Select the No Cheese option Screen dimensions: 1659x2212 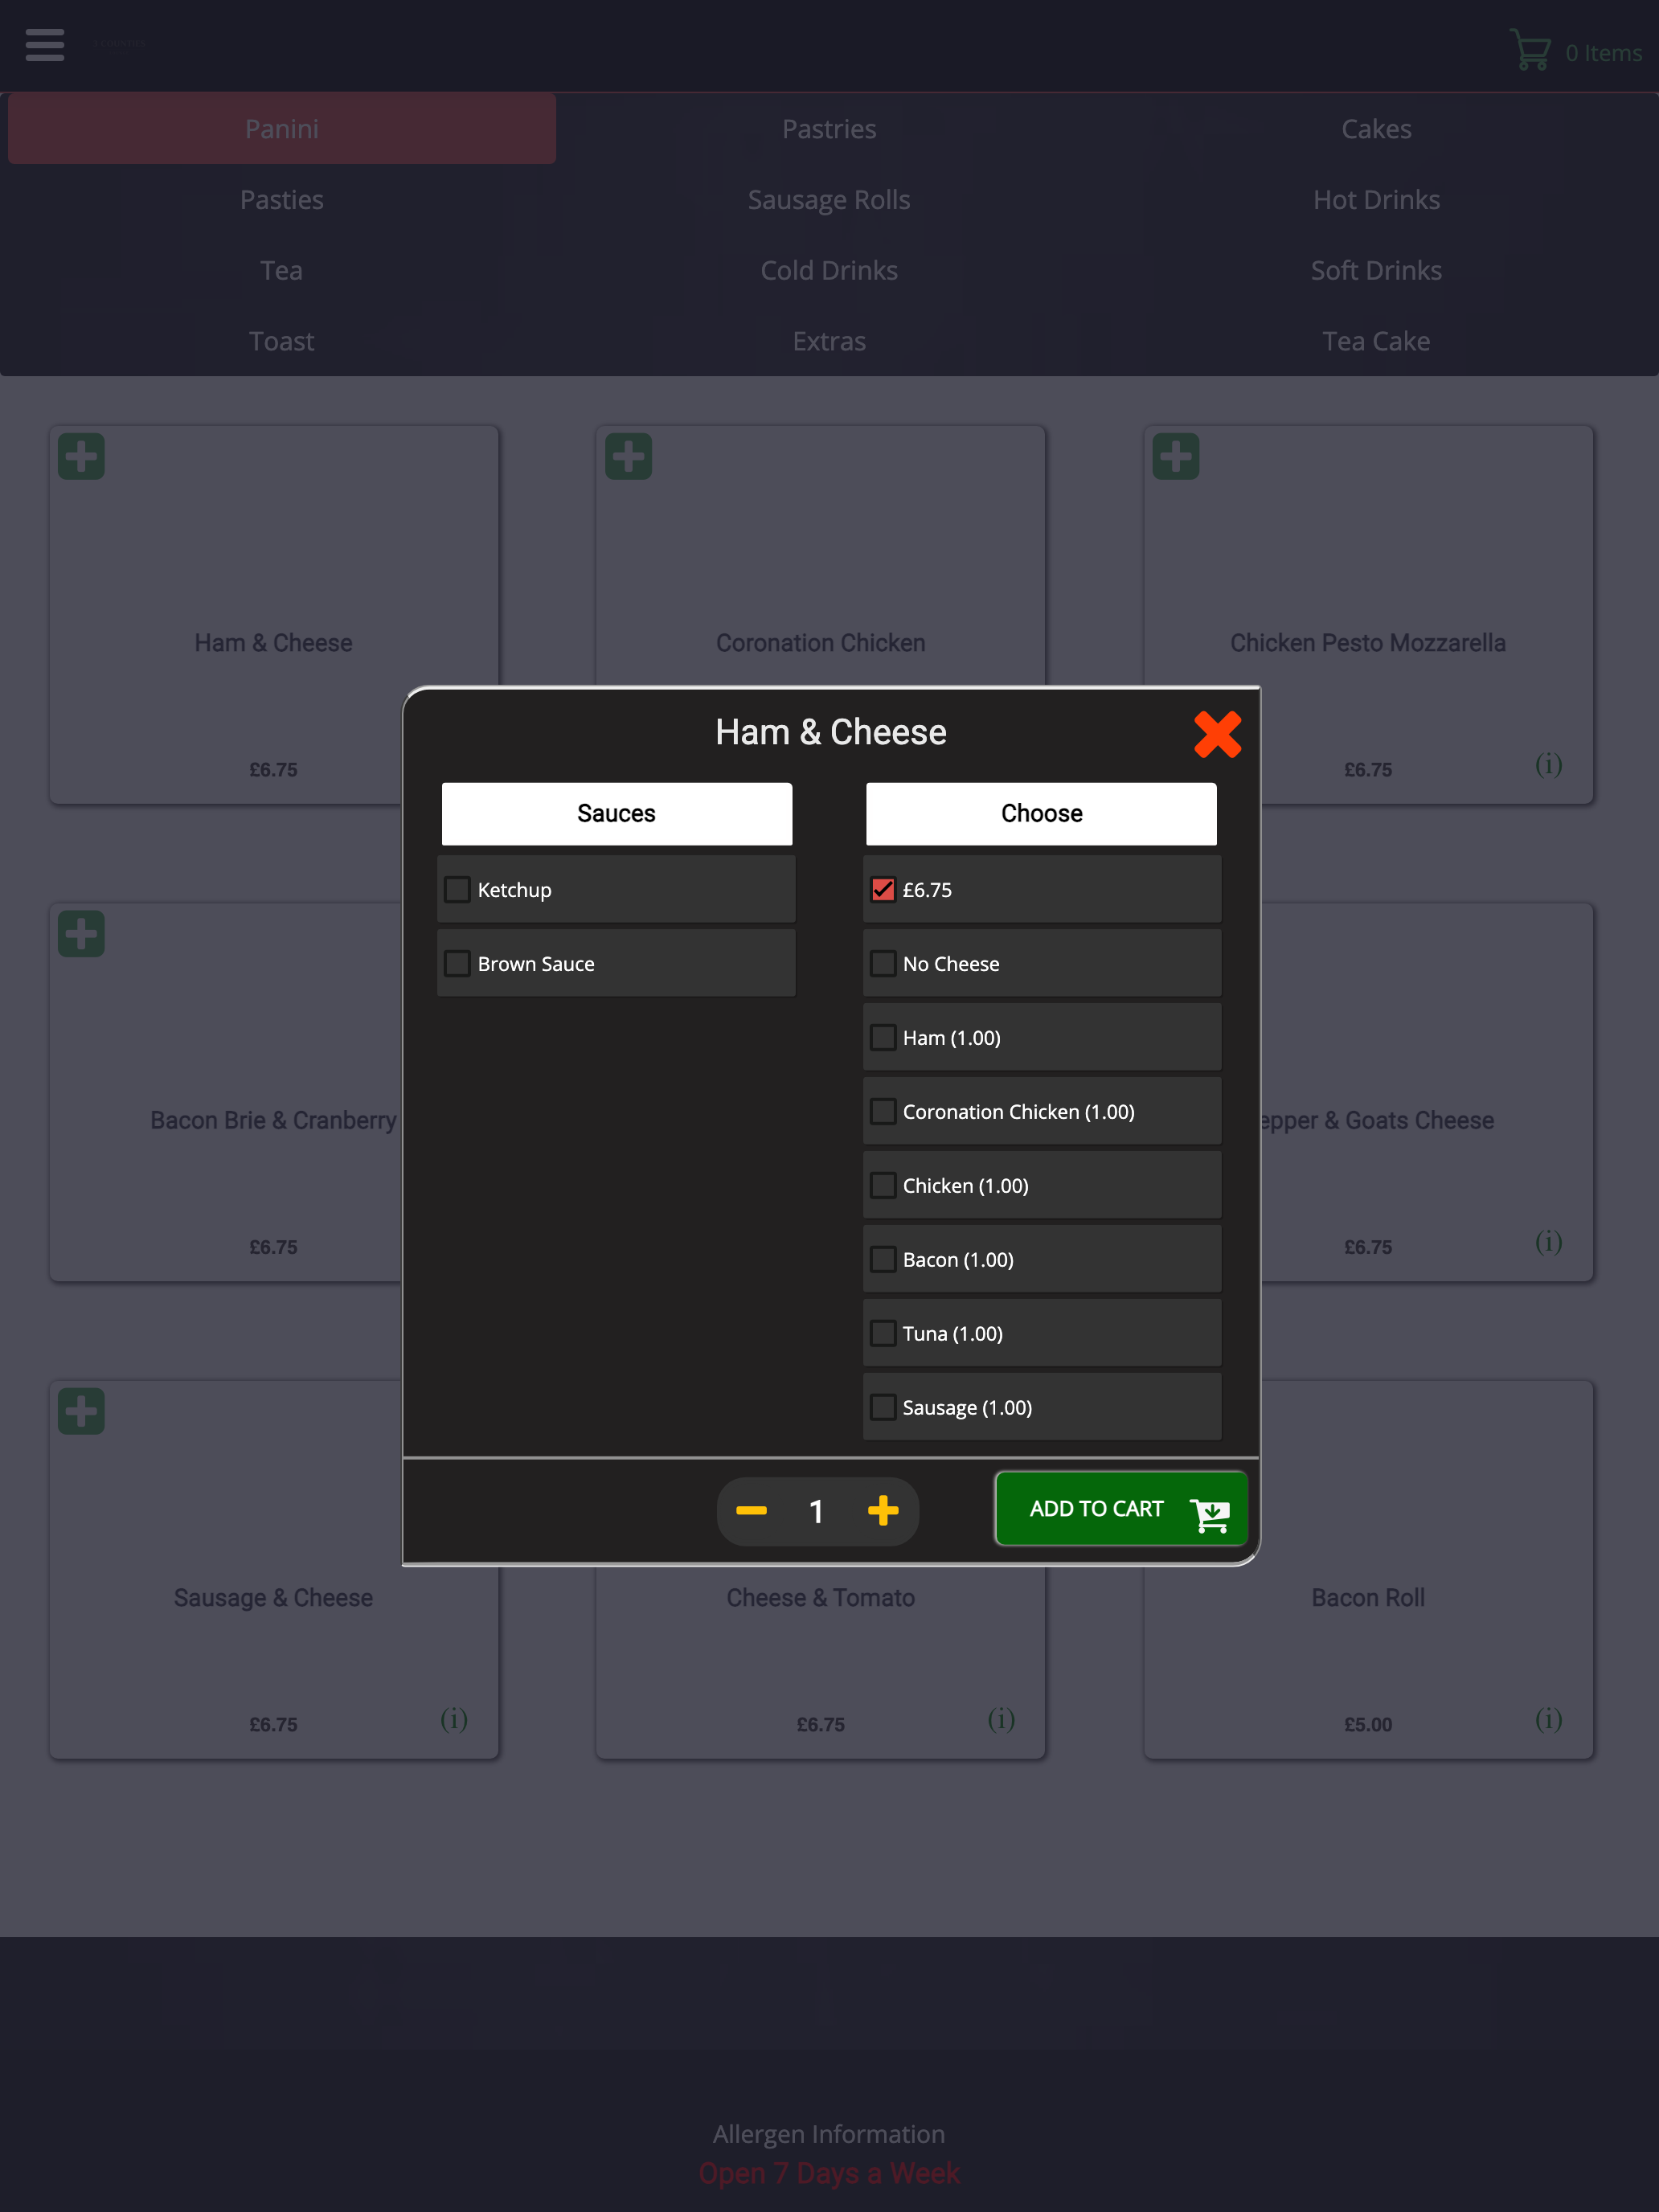point(883,964)
